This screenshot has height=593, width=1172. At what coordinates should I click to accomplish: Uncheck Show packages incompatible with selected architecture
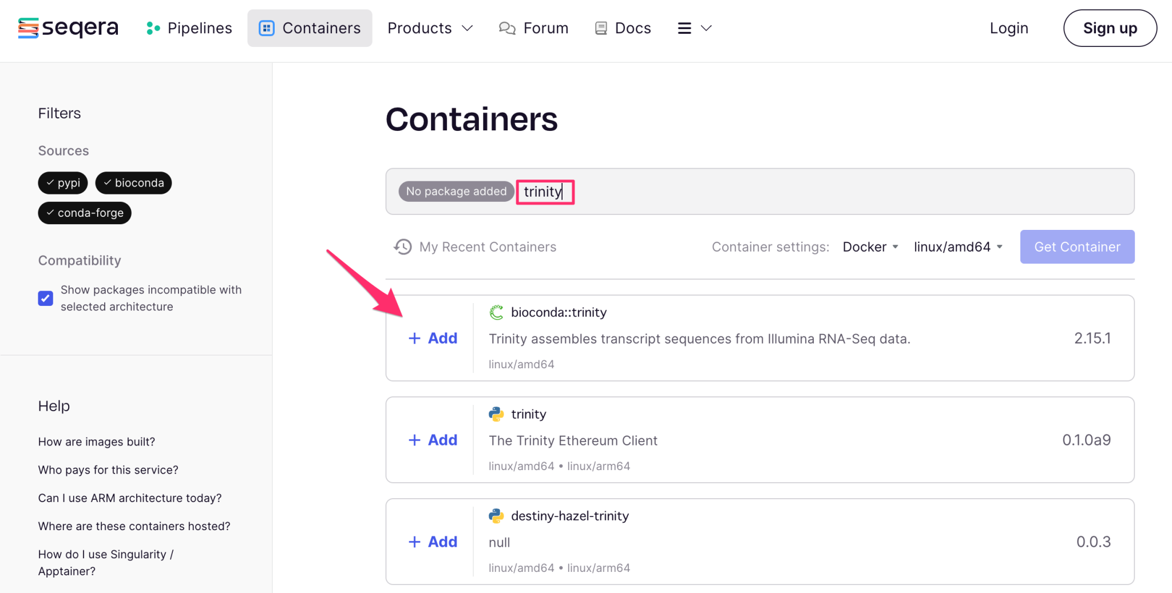[45, 298]
